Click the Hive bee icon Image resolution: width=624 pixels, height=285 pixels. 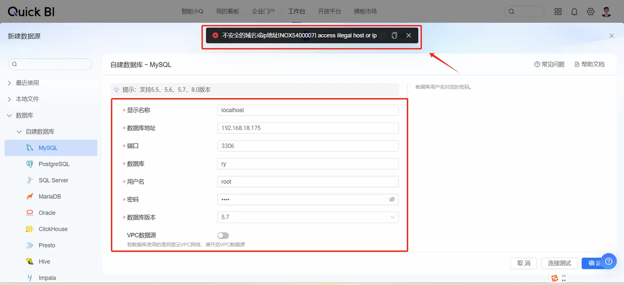(30, 261)
